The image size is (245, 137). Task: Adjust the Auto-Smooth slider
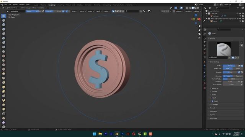pos(232,84)
